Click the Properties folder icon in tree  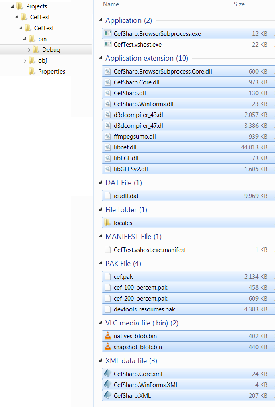click(x=32, y=72)
